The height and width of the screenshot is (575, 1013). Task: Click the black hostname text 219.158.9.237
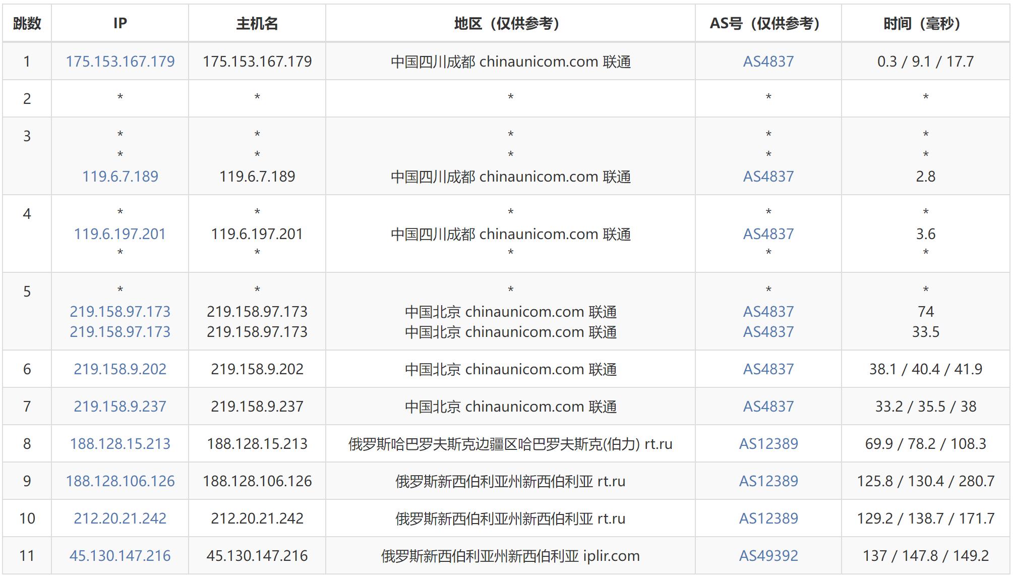pyautogui.click(x=257, y=407)
